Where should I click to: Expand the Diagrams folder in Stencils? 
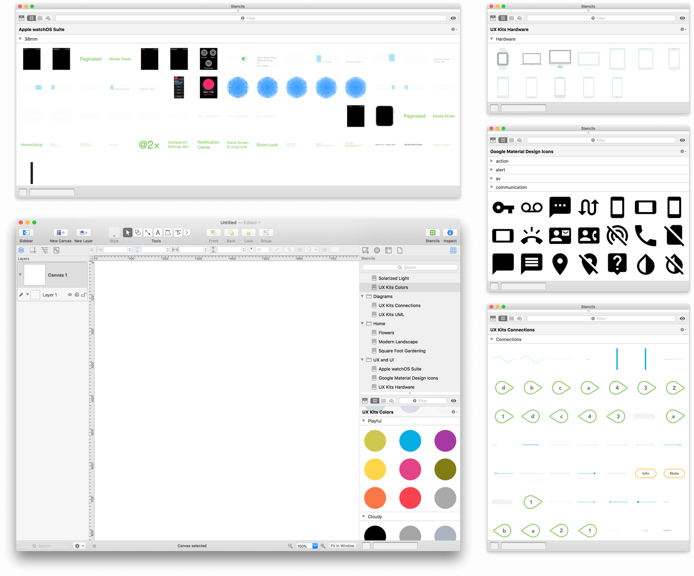point(364,296)
